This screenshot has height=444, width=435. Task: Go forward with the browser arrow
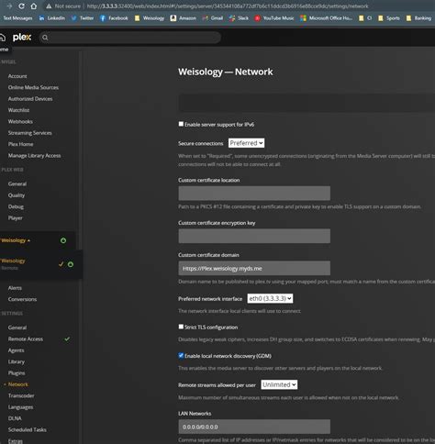coord(9,6)
